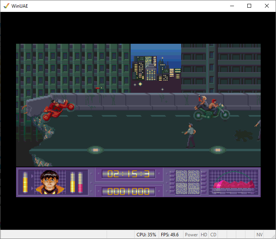Click the Power LED in the status bar

tap(191, 234)
